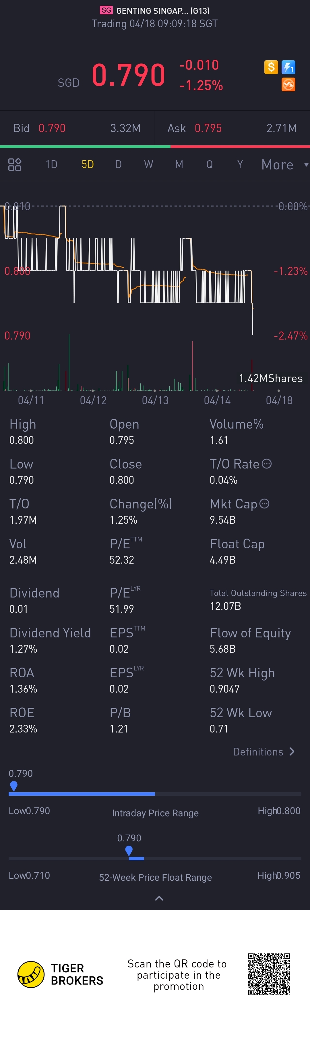Tap the Ask price 0.795
Screen dimensions: 310x1039
[208, 128]
